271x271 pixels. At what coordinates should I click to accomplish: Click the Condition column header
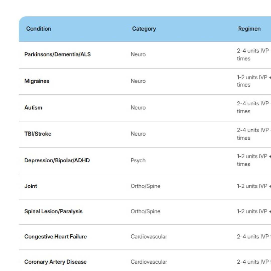click(38, 29)
